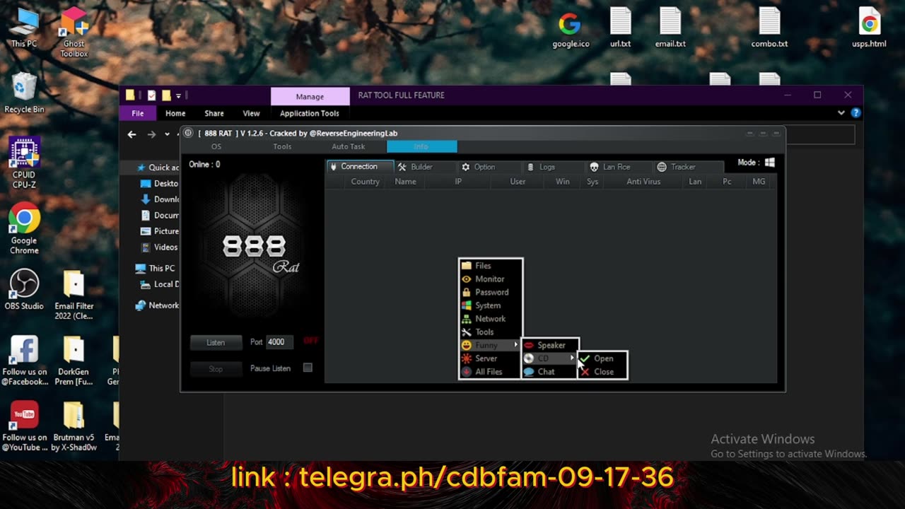Expand the Funny submenu entry
The height and width of the screenshot is (509, 905).
pos(490,345)
